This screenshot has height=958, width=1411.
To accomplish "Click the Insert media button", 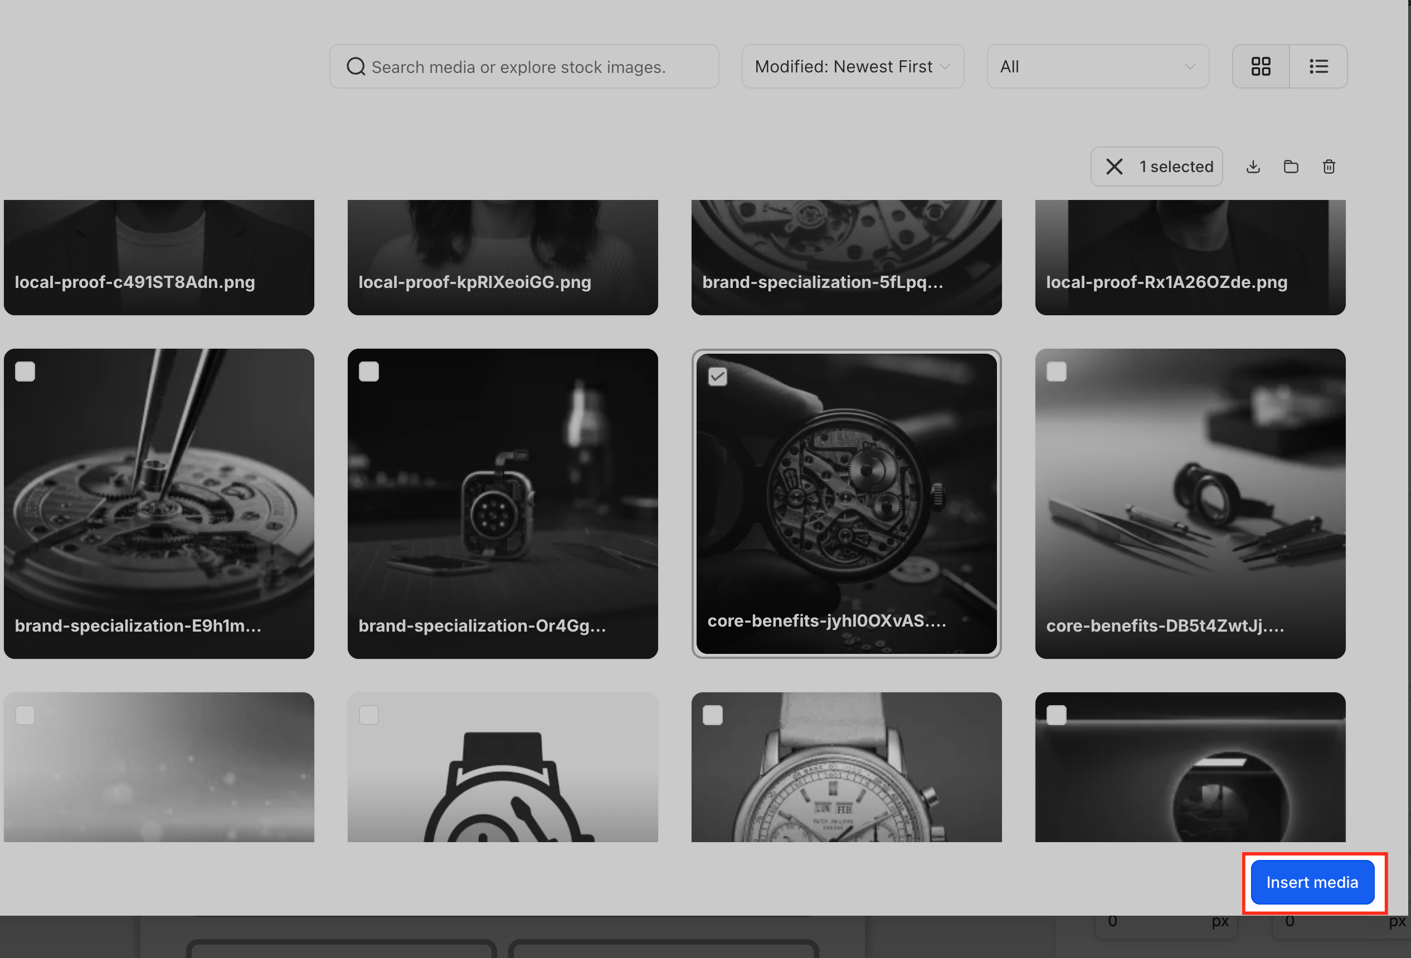I will click(1312, 882).
